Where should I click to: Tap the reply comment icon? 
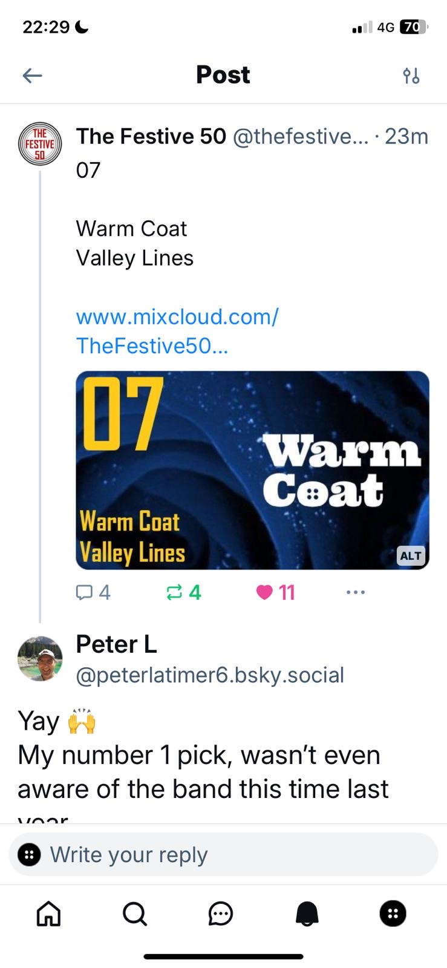click(x=83, y=592)
